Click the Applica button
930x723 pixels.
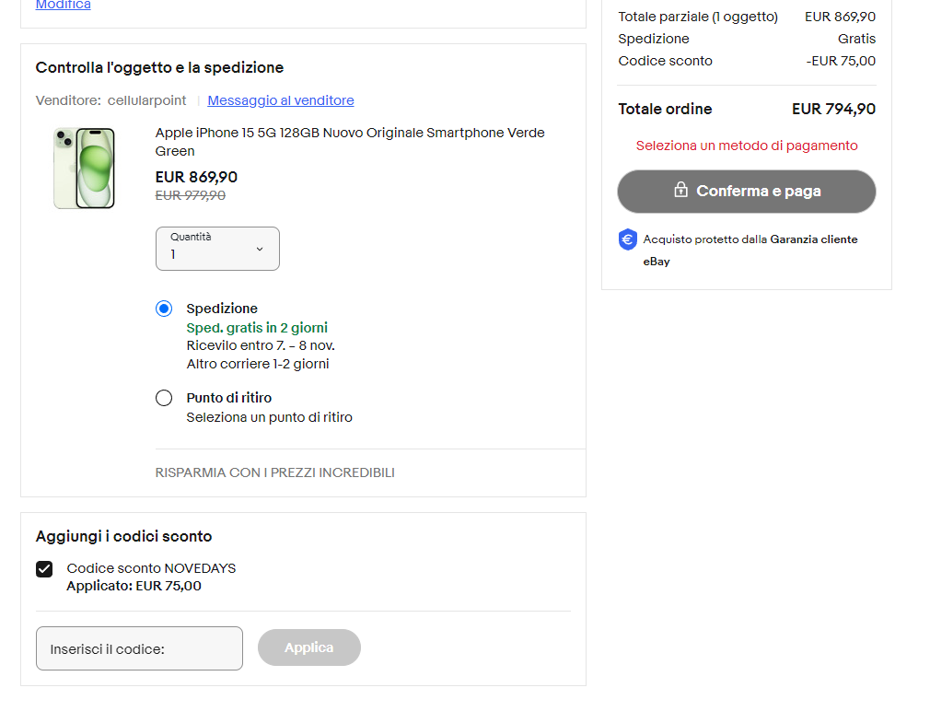pyautogui.click(x=309, y=647)
